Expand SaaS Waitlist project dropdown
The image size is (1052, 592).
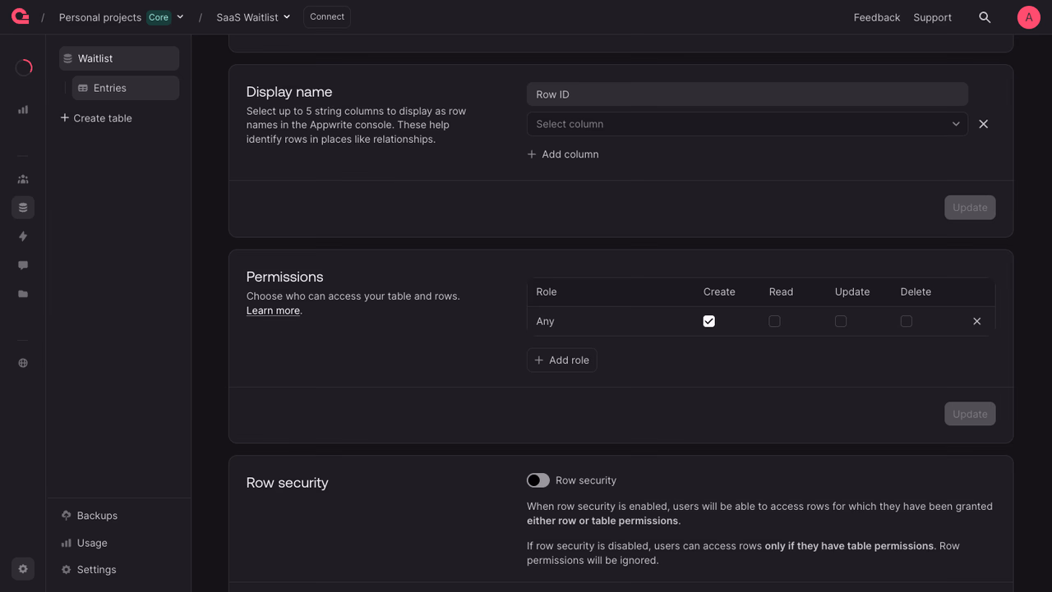click(x=287, y=17)
